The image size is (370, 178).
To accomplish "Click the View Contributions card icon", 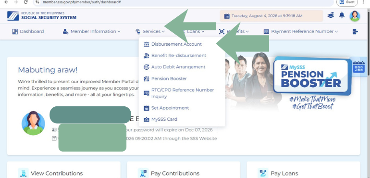I will (x=23, y=173).
